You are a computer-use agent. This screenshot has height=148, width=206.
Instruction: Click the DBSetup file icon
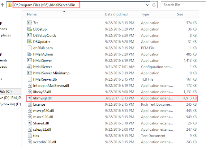(30, 29)
